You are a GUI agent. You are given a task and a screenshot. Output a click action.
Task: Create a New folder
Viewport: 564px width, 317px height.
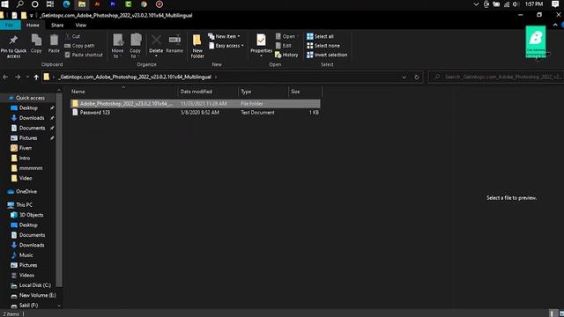coord(197,46)
